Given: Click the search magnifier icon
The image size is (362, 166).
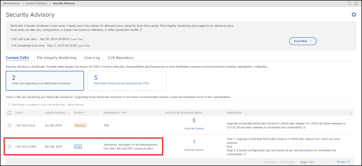Looking at the screenshot, I should point(9,105).
